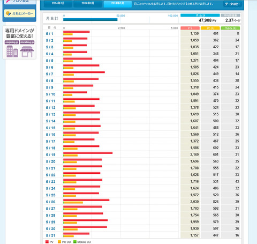Image resolution: width=257 pixels, height=244 pixels.
Task: Click the orange PC UU column header
Action: (x=210, y=28)
